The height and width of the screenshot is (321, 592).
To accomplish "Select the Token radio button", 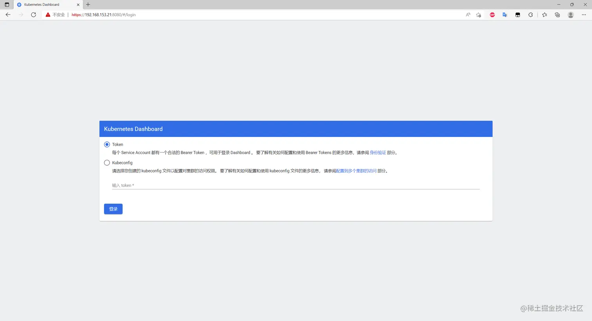I will click(x=107, y=144).
